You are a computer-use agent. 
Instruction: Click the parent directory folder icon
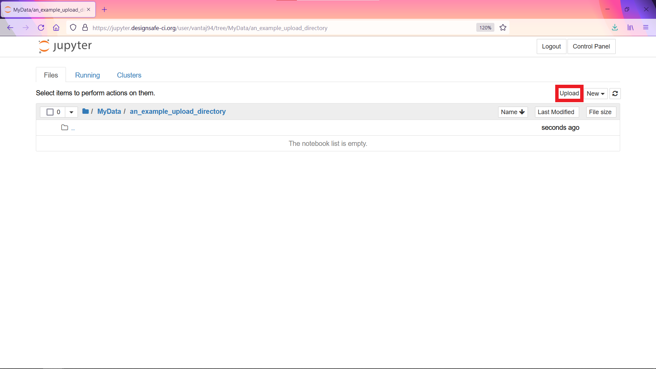point(65,127)
